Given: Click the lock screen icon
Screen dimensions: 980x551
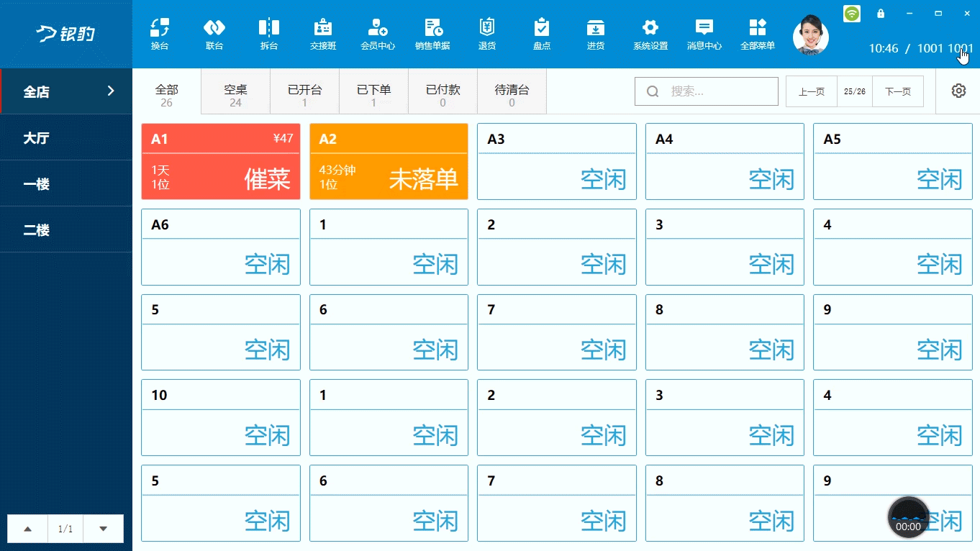Looking at the screenshot, I should (x=881, y=14).
